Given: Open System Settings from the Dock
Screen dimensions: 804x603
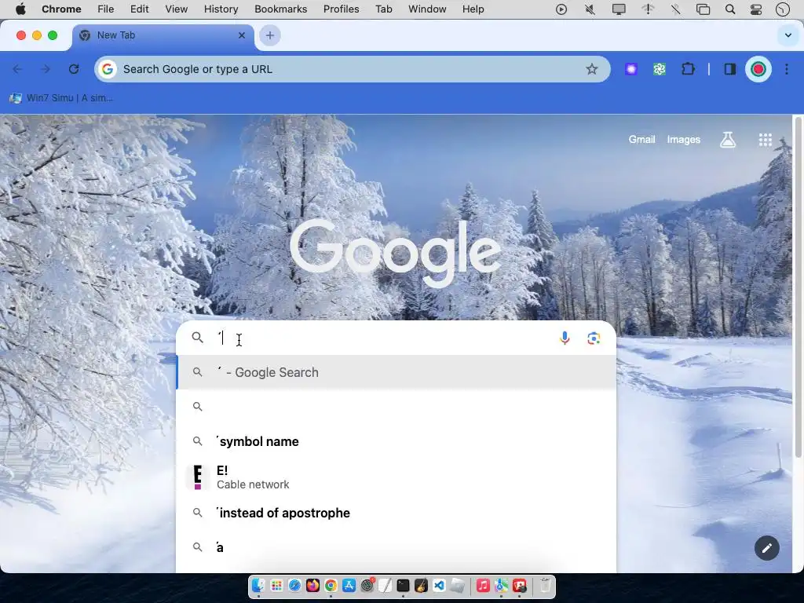Looking at the screenshot, I should tap(367, 586).
